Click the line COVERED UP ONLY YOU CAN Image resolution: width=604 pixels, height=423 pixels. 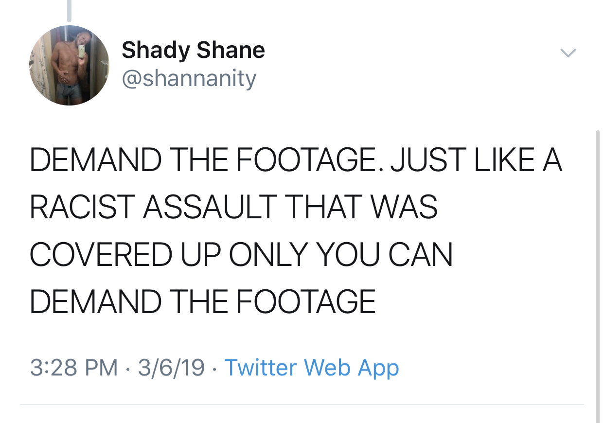(x=241, y=254)
